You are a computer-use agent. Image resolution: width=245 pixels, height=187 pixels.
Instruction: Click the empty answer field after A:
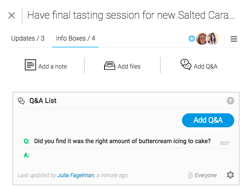pos(130,155)
